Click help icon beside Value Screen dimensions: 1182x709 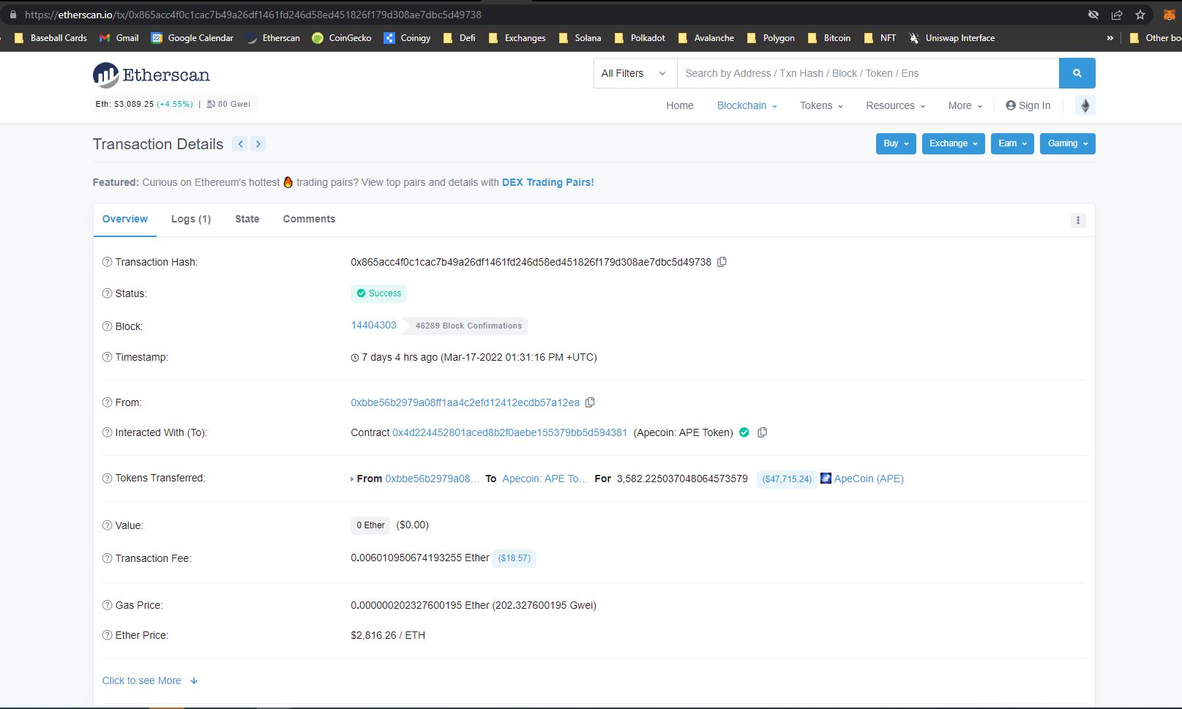[107, 525]
